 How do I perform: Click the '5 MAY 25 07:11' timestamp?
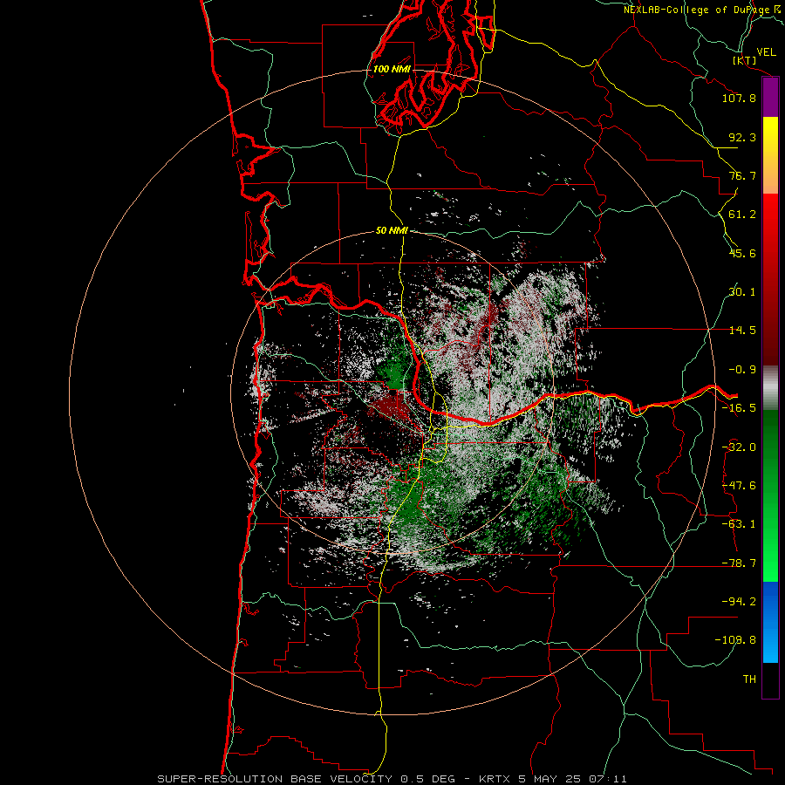click(x=572, y=779)
